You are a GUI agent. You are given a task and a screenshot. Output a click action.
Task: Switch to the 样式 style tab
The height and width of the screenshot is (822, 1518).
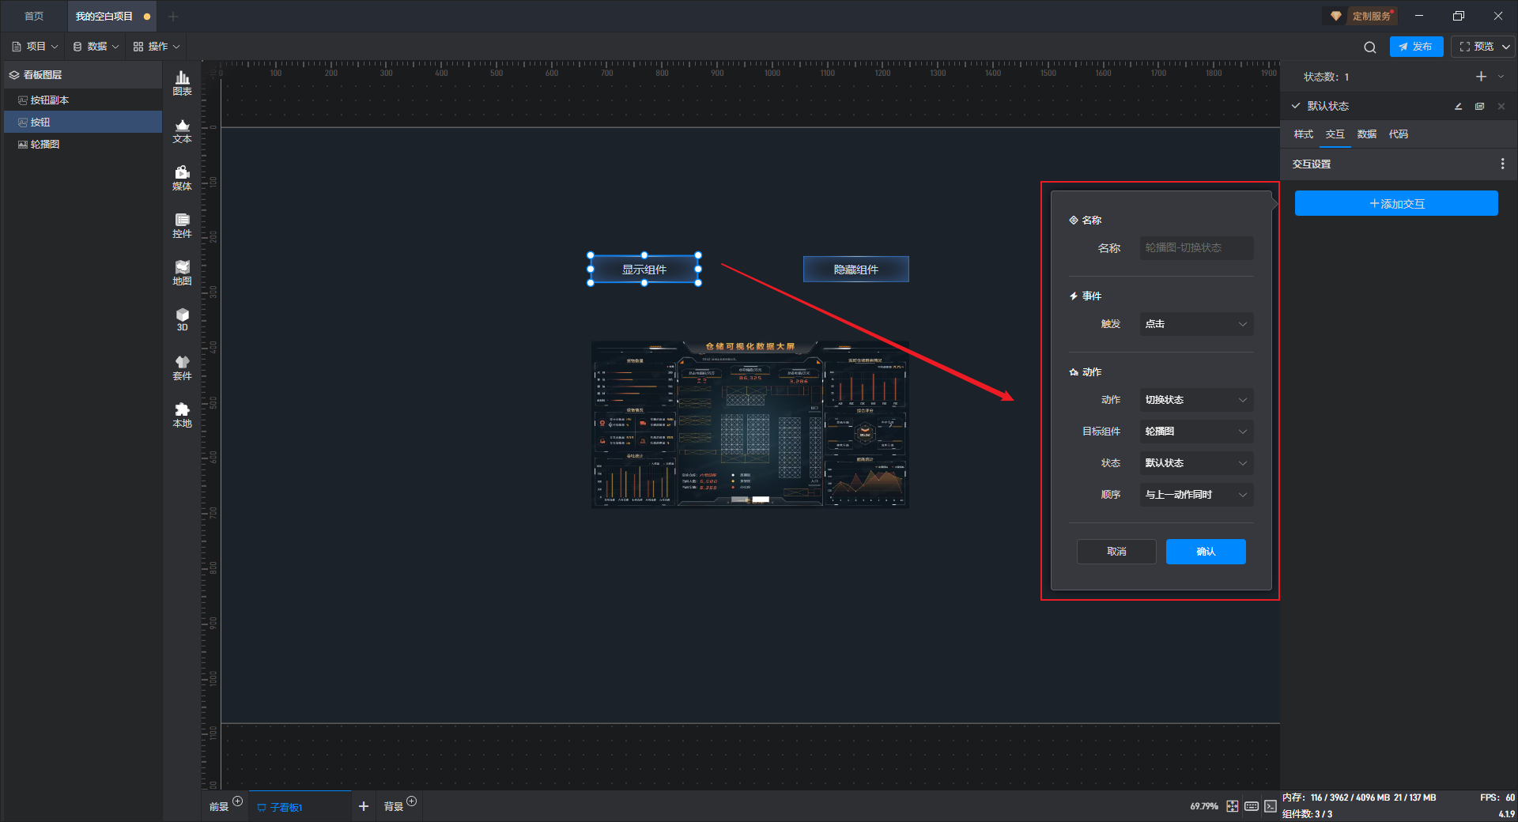(1303, 134)
